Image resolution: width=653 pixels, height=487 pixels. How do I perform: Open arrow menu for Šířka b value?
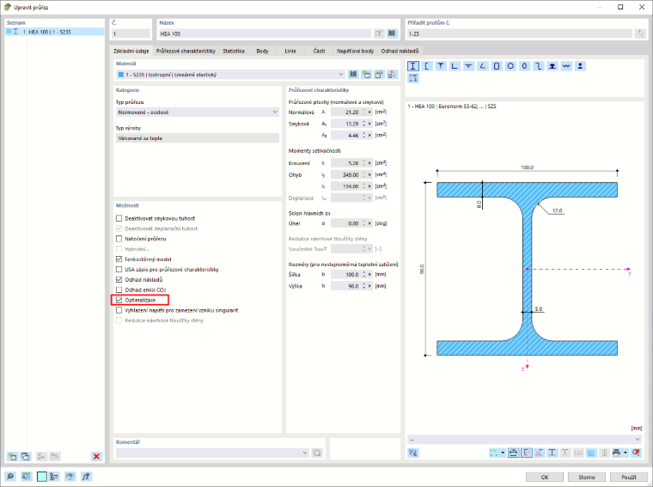[369, 274]
